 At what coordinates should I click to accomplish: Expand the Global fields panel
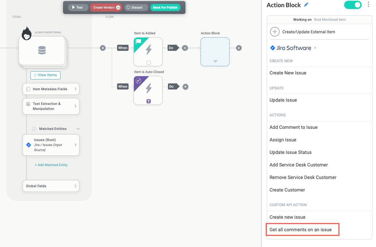(x=51, y=186)
